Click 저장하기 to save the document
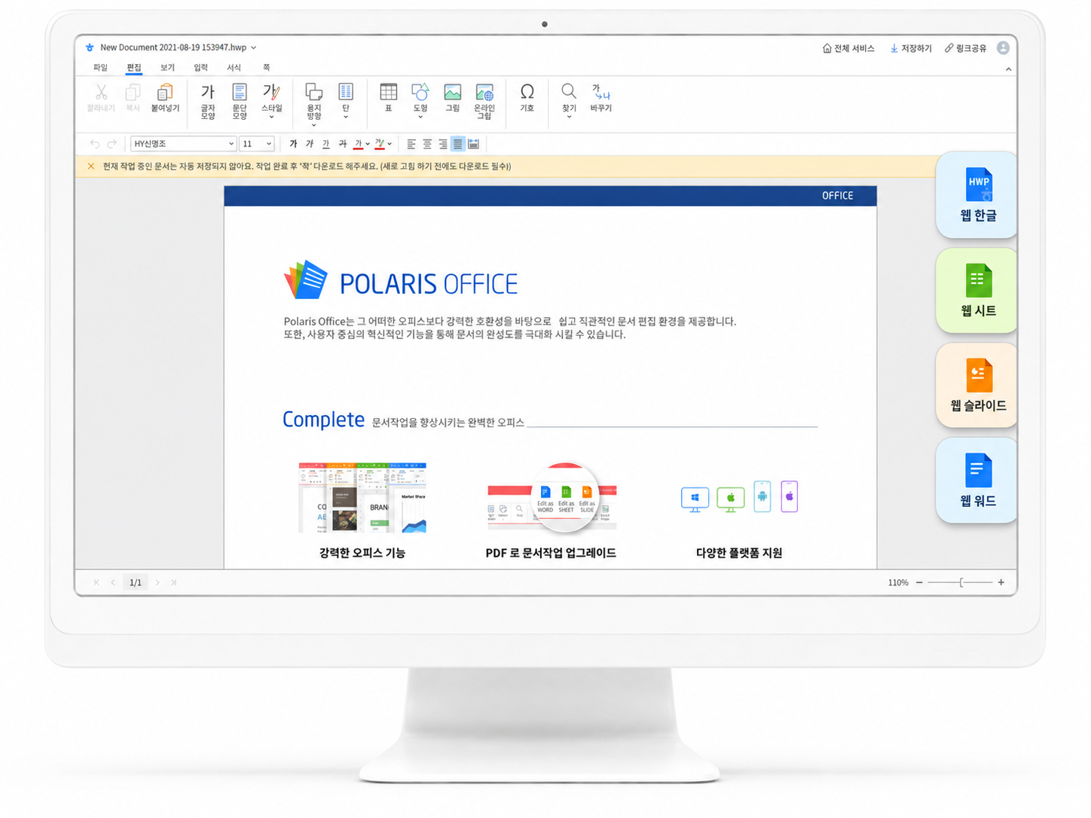 [x=911, y=48]
